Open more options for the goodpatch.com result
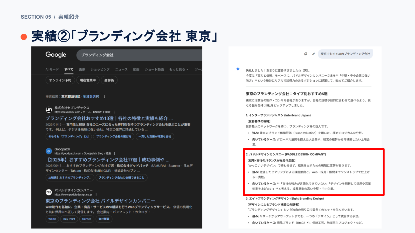The height and width of the screenshot is (233, 415). 114,154
